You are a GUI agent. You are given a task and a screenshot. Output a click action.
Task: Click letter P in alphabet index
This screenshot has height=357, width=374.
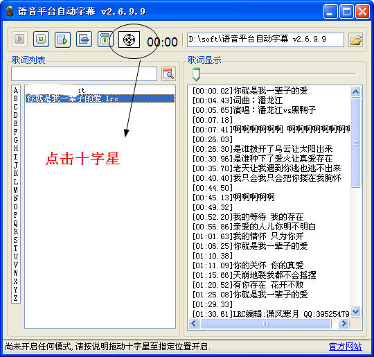point(16,215)
